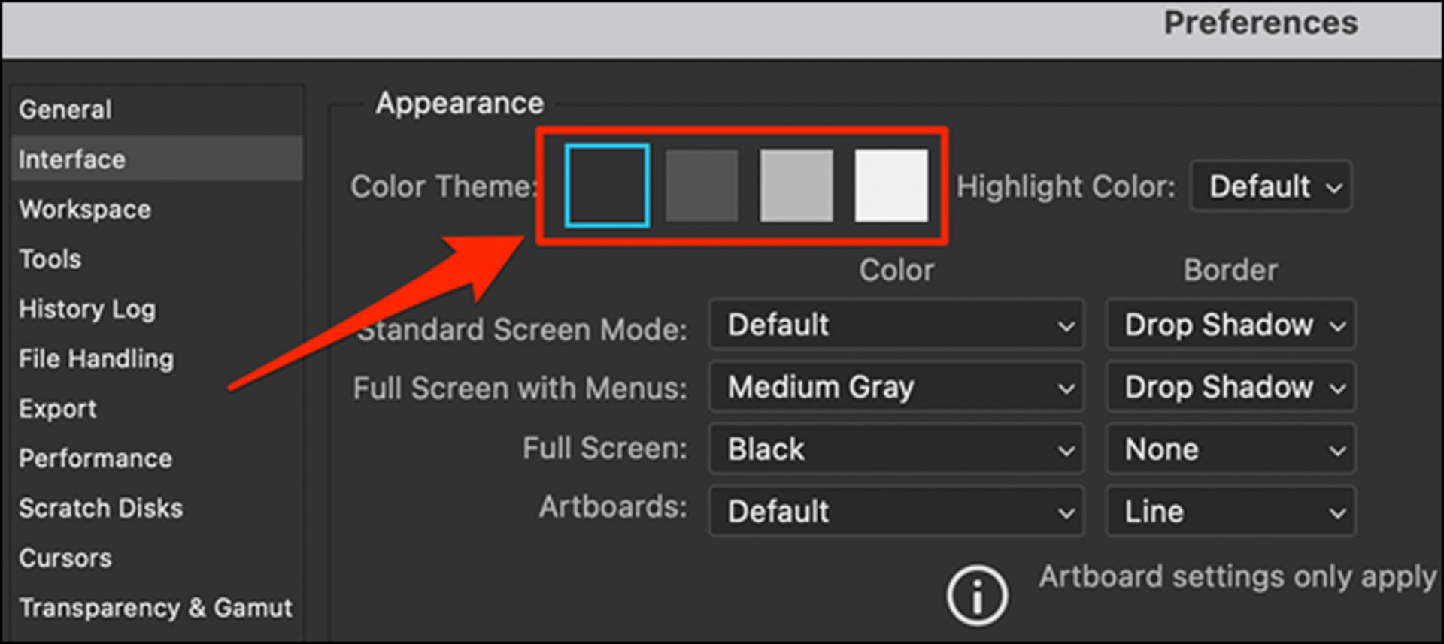Switch to History Log preferences

[x=87, y=309]
